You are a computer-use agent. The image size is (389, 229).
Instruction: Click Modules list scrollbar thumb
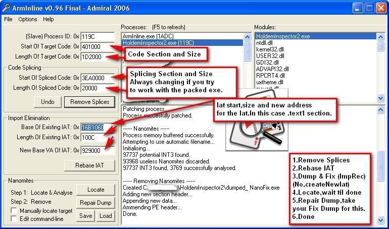click(x=381, y=46)
